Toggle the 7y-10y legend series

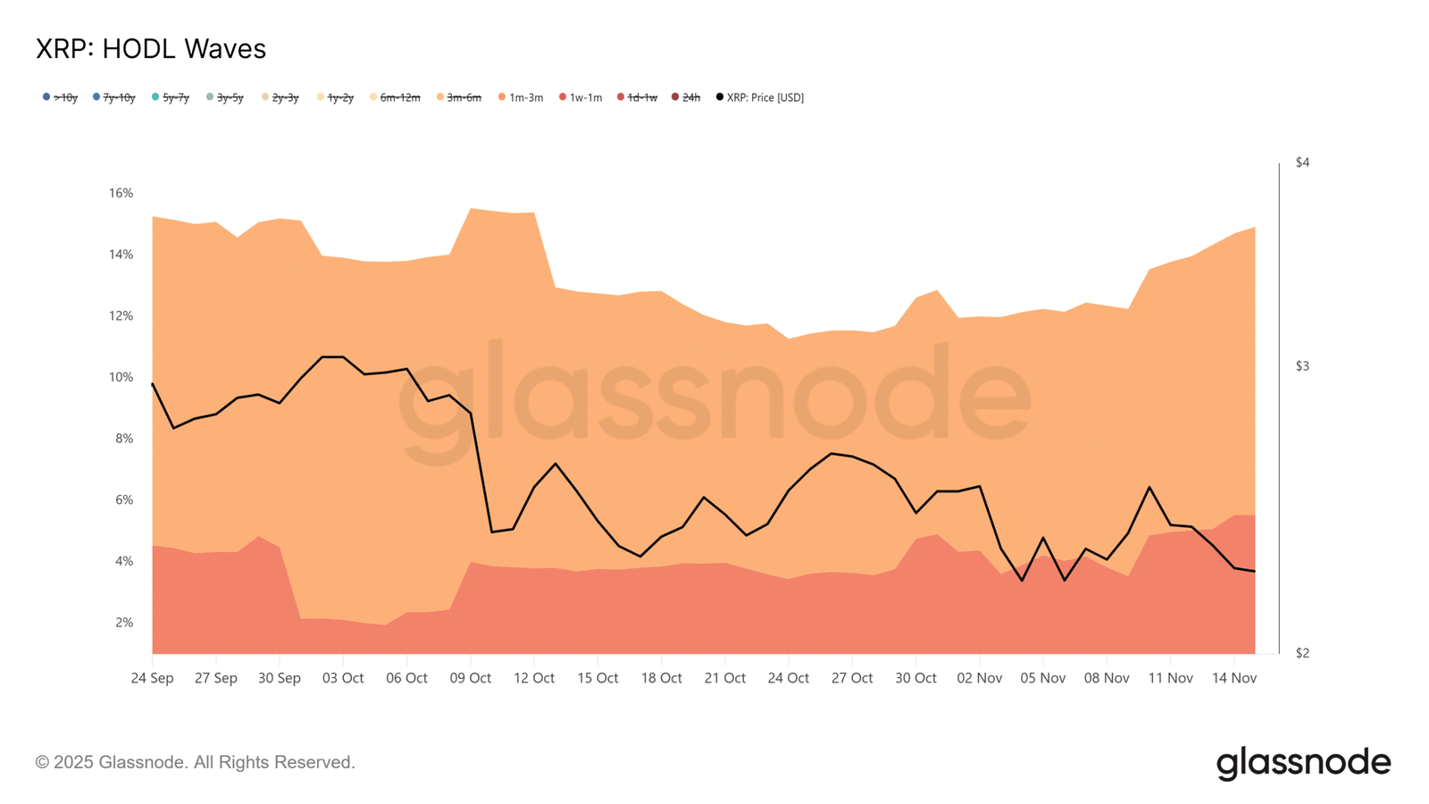tap(114, 97)
